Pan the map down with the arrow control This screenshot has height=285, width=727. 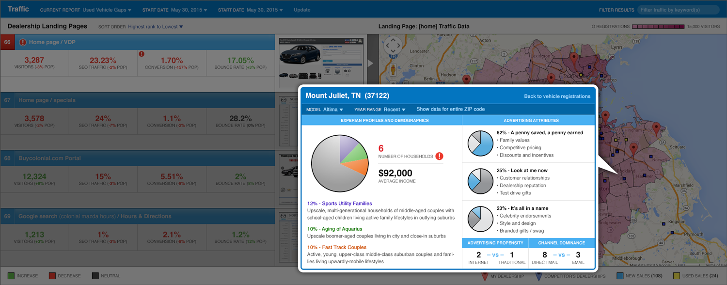393,51
